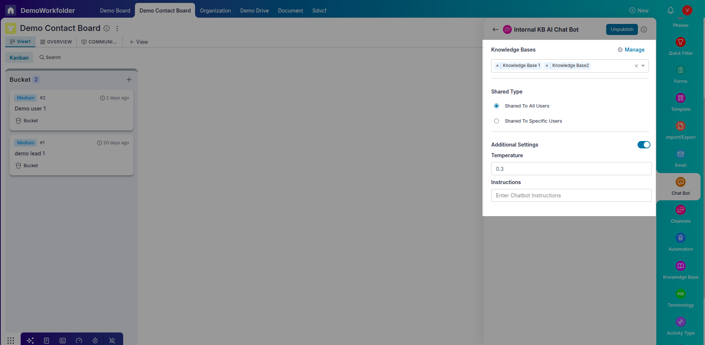The height and width of the screenshot is (345, 705).
Task: Open the AI sparkle tool in bottom toolbar
Action: 30,341
